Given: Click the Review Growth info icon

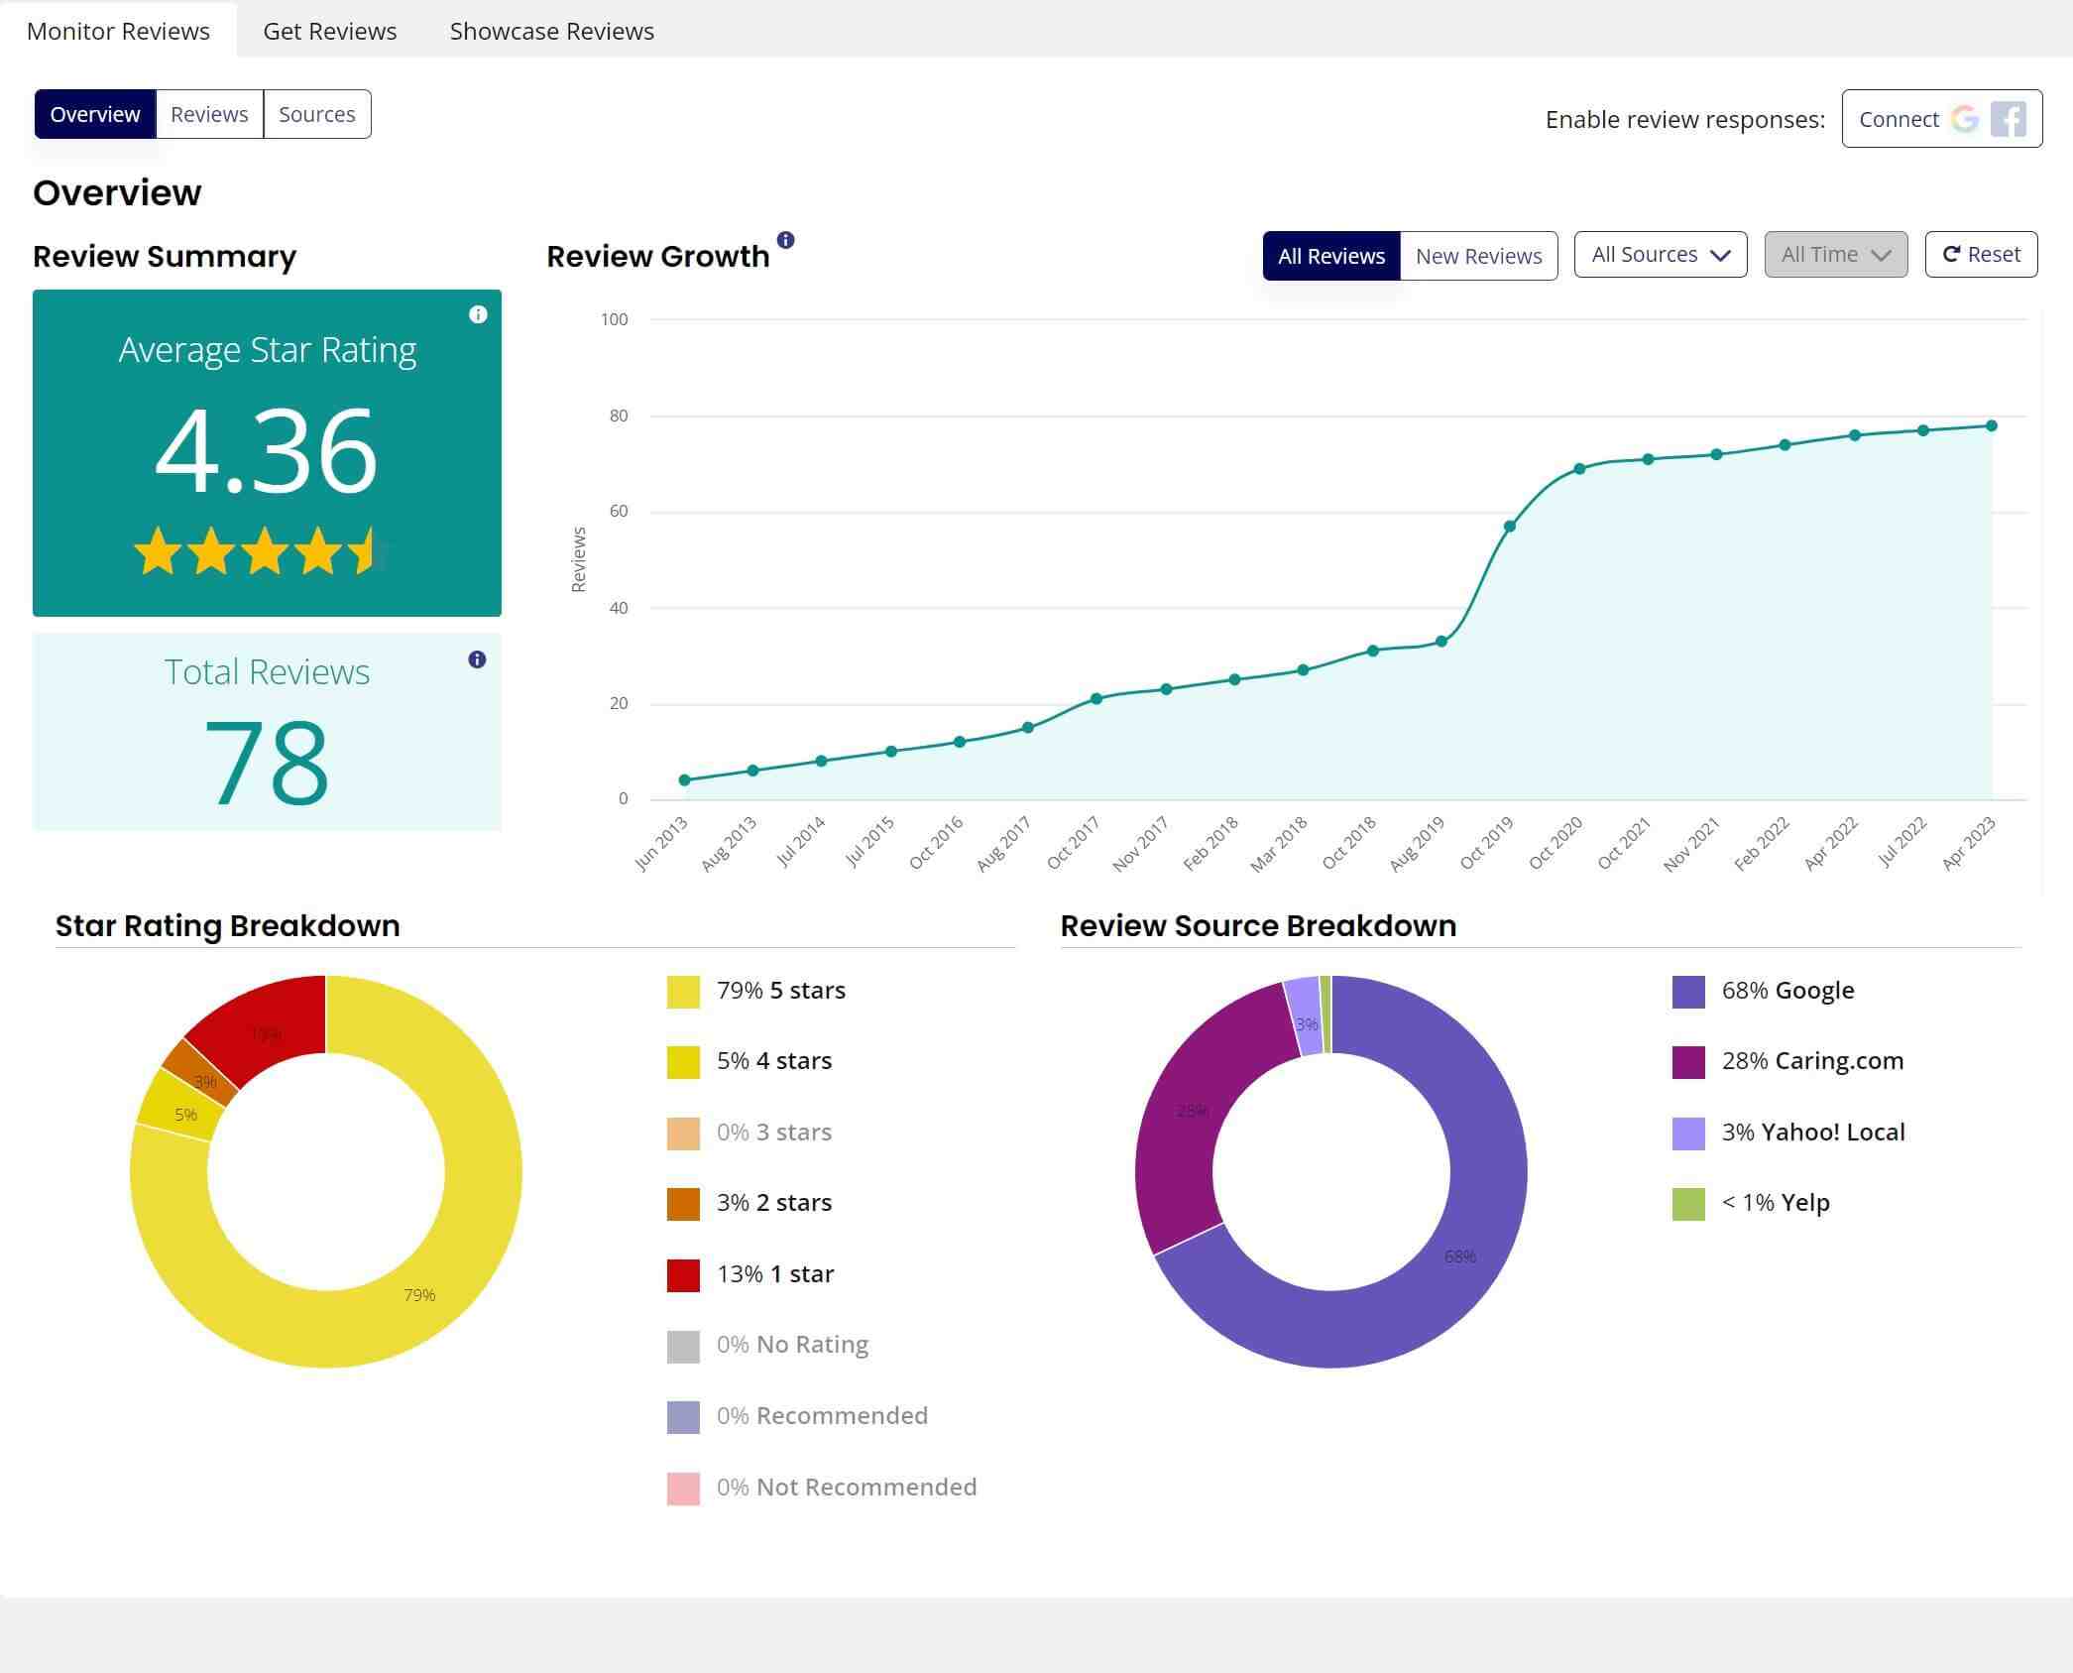Looking at the screenshot, I should (785, 240).
